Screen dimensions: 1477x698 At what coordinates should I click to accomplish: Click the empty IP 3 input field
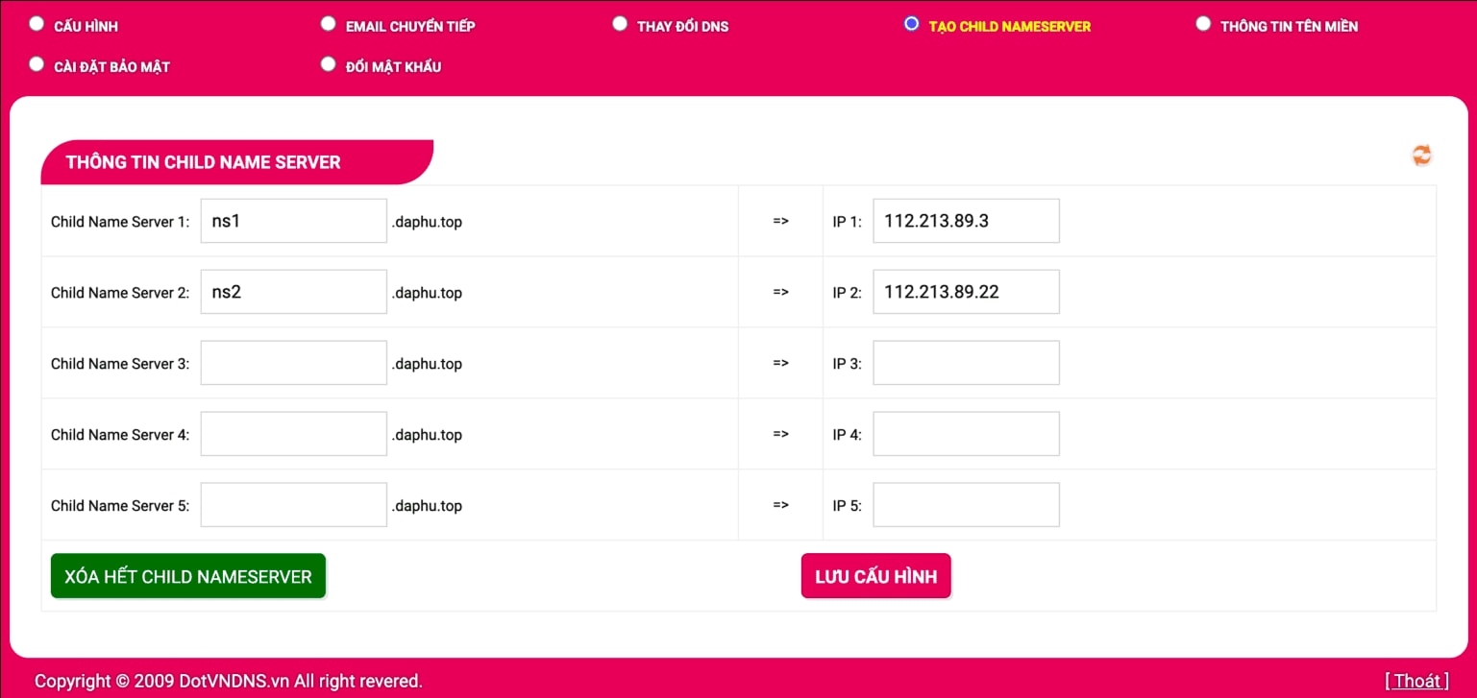click(966, 363)
